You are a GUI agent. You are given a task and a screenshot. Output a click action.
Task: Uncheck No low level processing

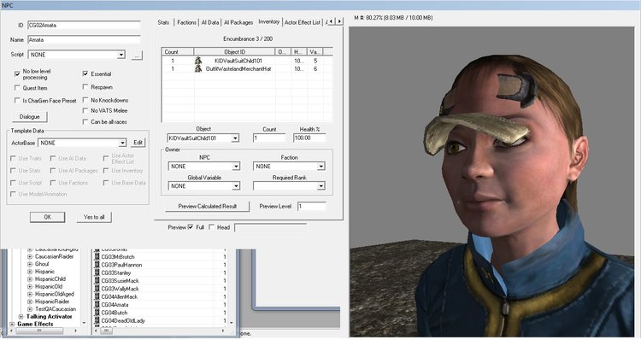17,74
